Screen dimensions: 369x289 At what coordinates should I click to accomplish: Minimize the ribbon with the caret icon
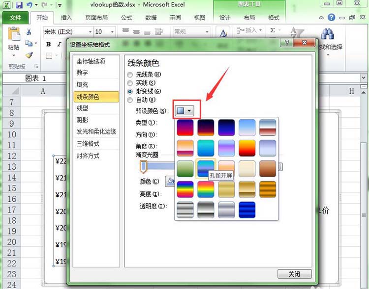[321, 17]
